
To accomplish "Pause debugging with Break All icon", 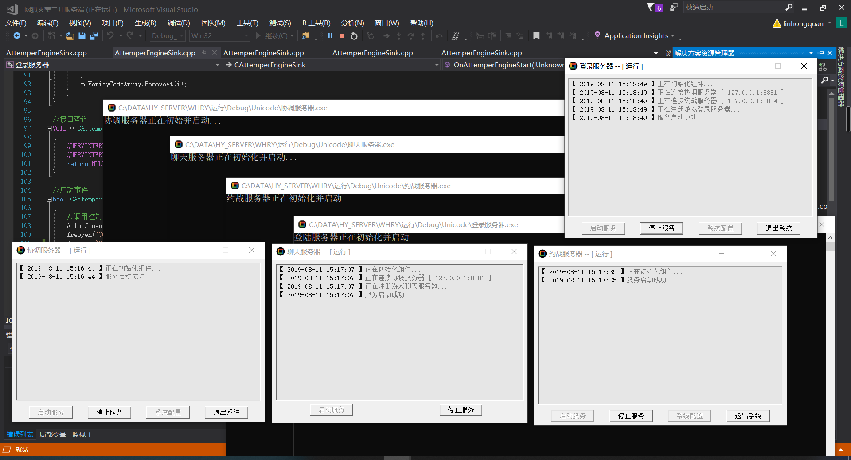I will click(x=330, y=36).
